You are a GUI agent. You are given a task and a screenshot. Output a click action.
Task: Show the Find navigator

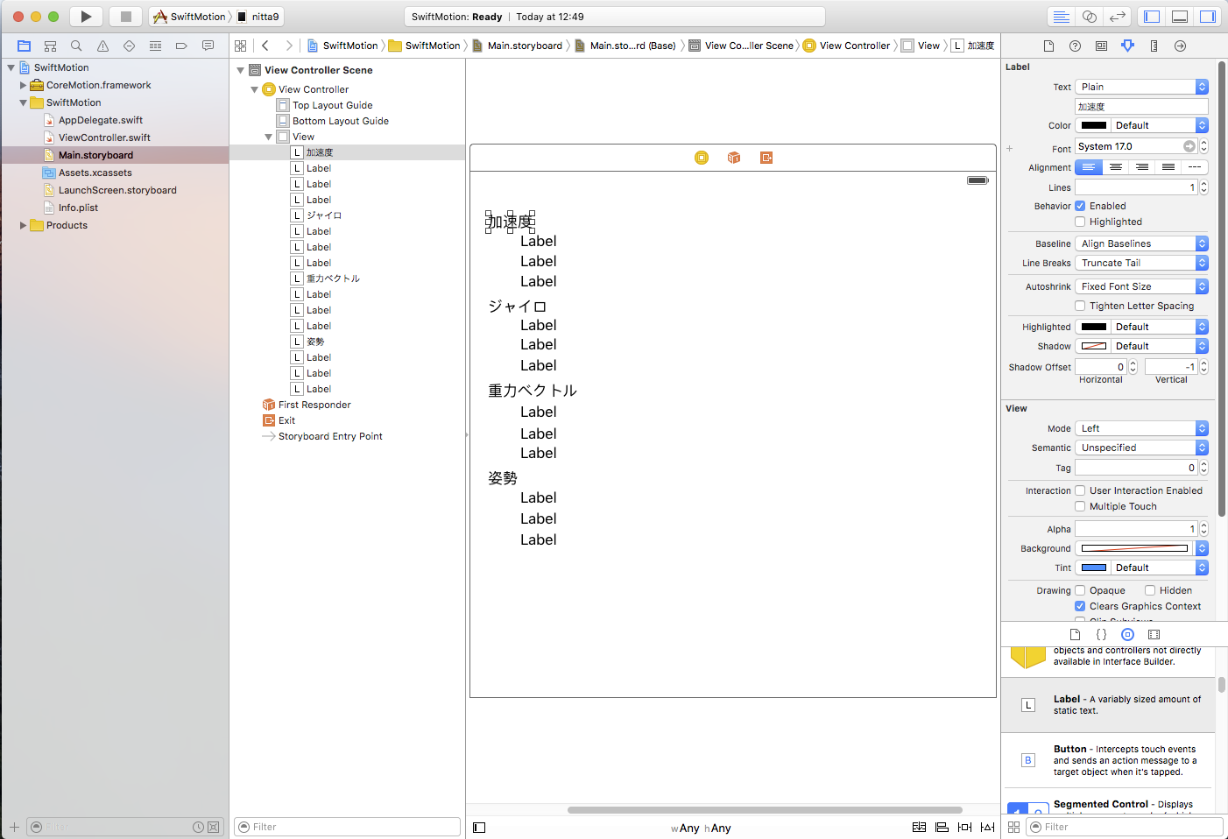tap(76, 46)
